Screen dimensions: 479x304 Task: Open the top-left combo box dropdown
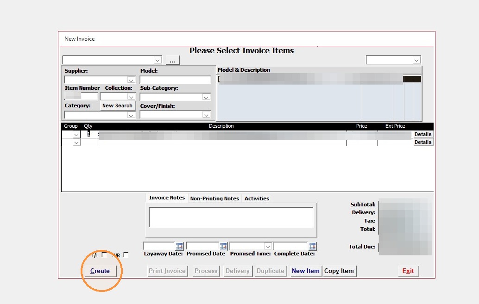point(158,60)
